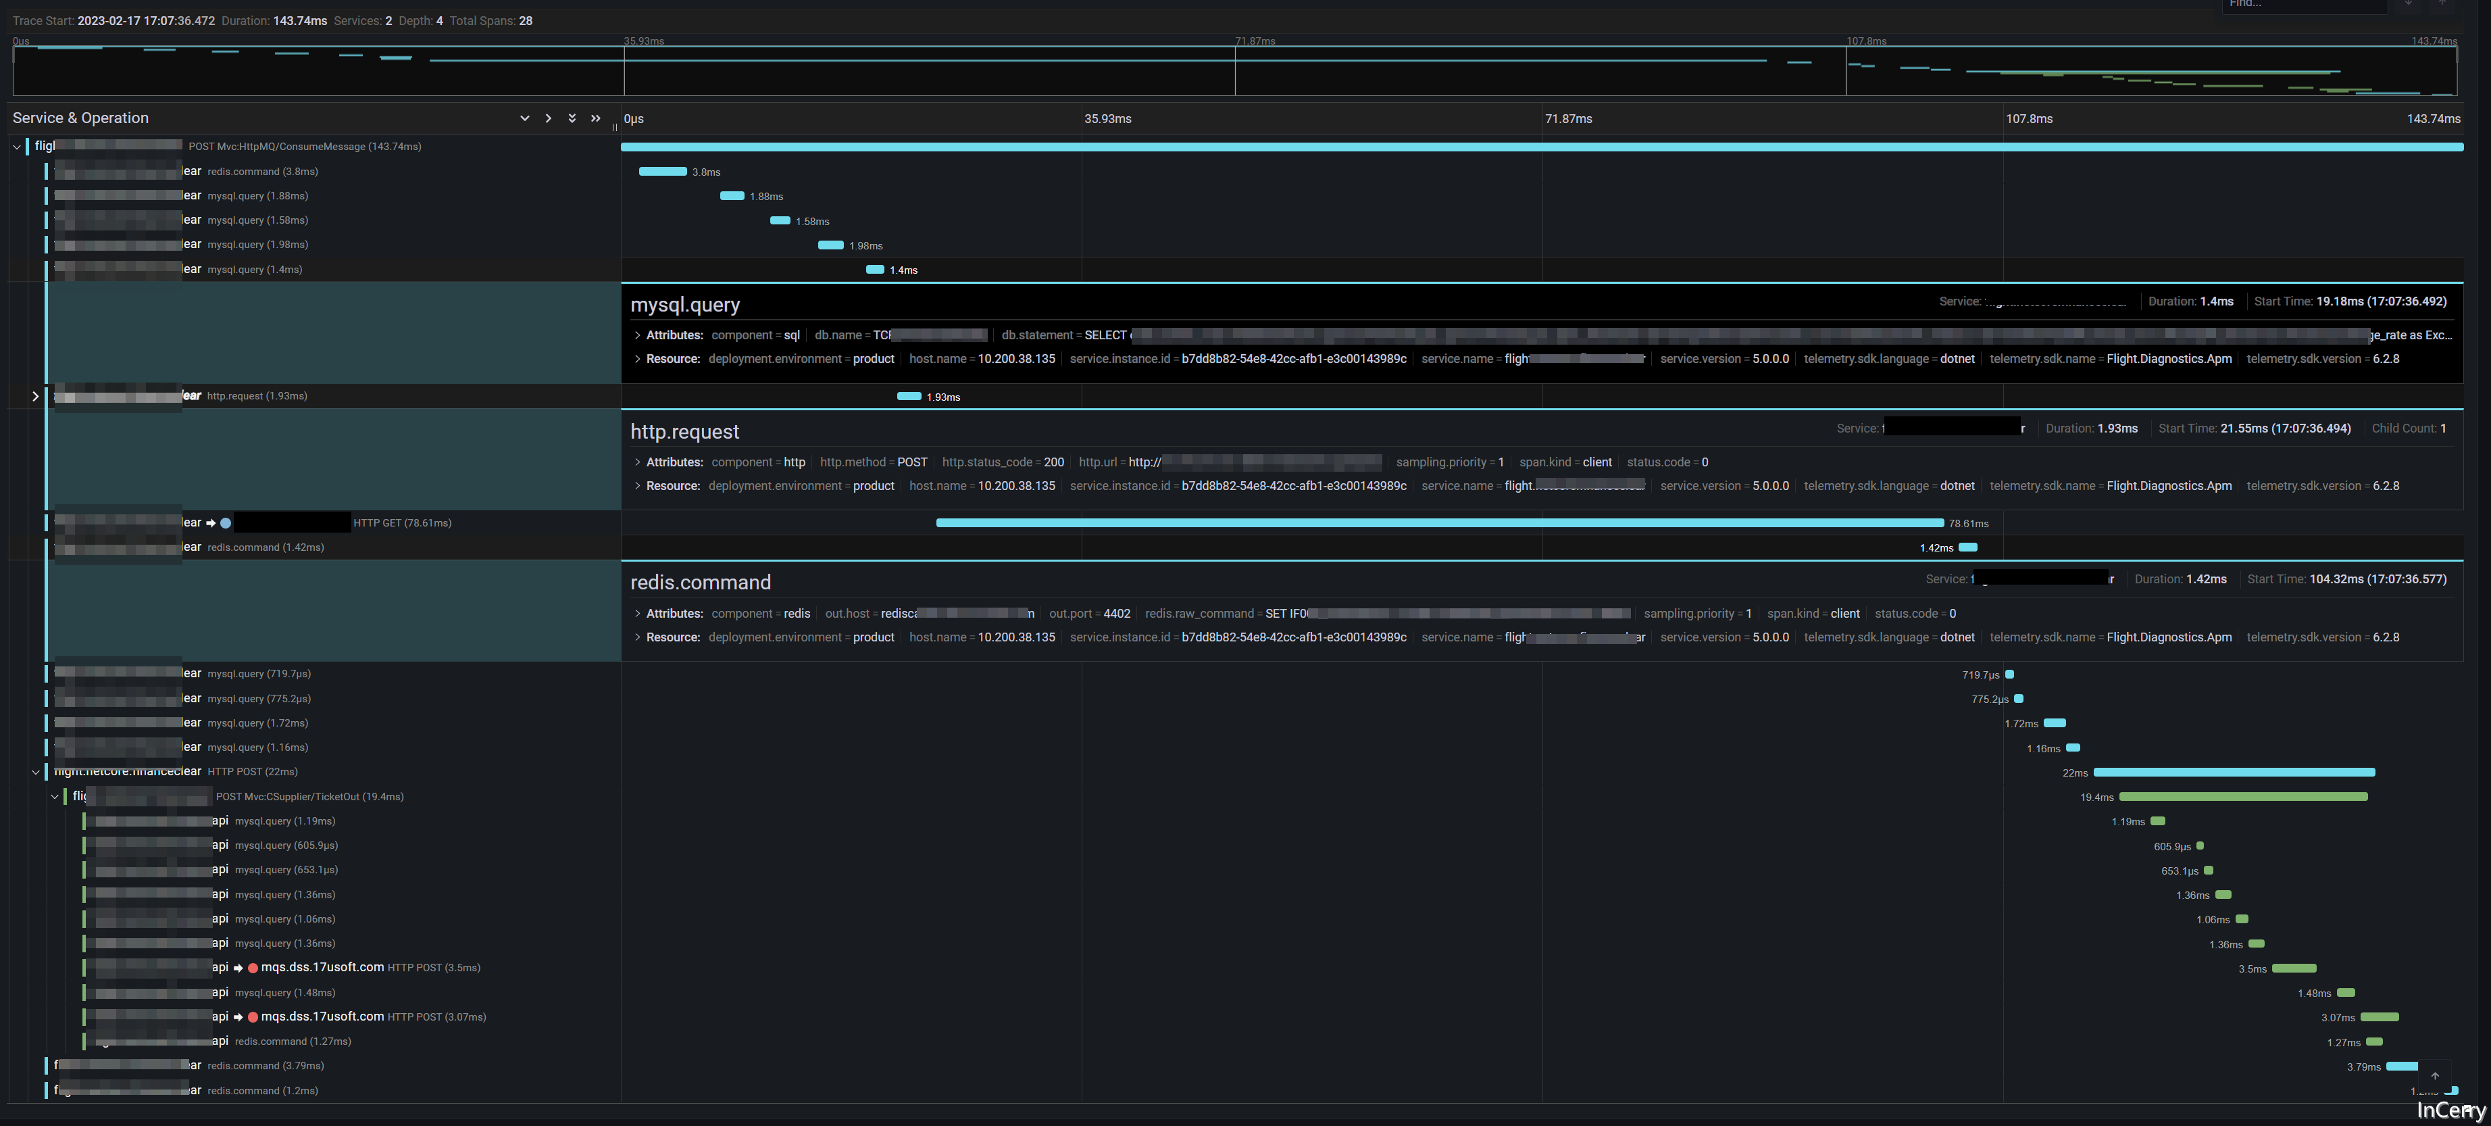
Task: Click the scroll-to-top arrow button at bottom right
Action: [2435, 1076]
